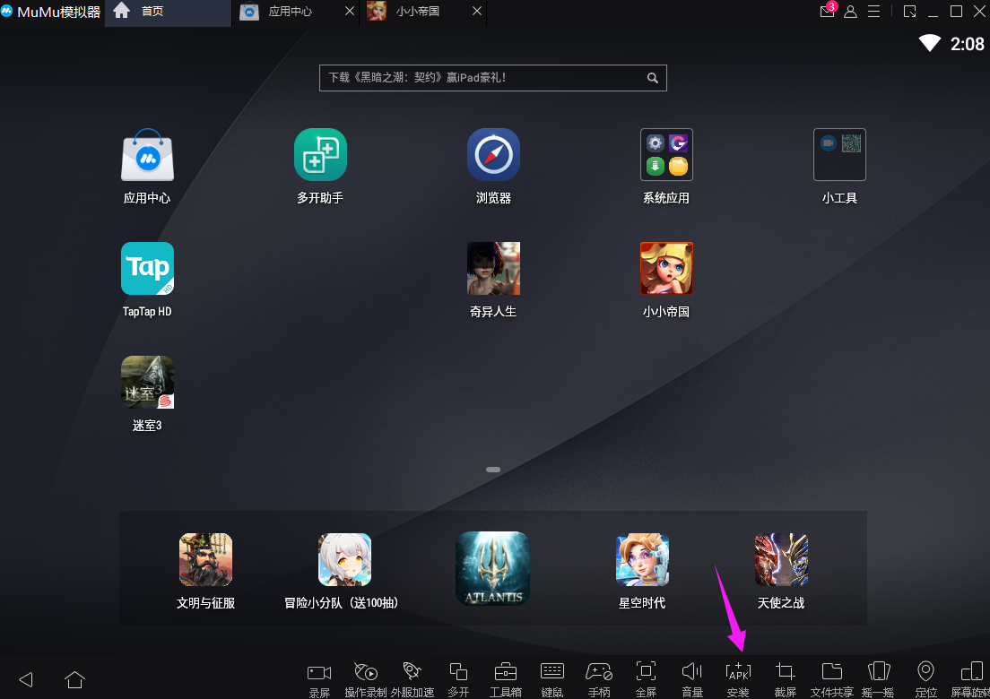
Task: Click the Wi-Fi status icon
Action: pyautogui.click(x=929, y=44)
